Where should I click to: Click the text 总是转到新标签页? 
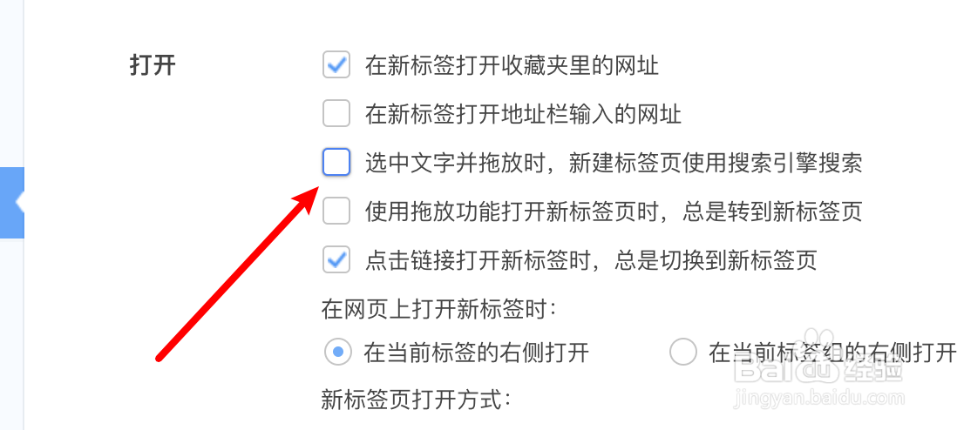pos(772,212)
